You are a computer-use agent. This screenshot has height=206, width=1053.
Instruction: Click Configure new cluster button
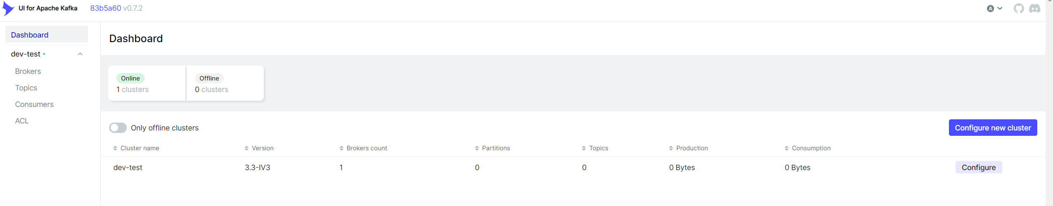point(993,128)
